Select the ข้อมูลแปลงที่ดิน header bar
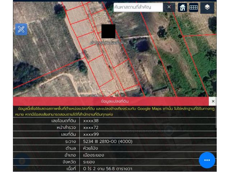Viewport: 230px width, 172px height. [x=111, y=101]
